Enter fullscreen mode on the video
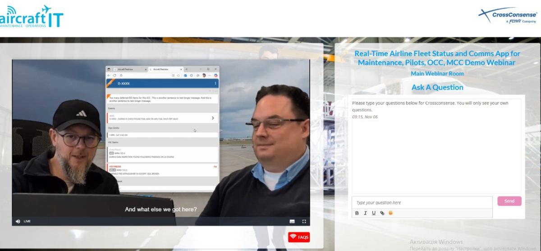The height and width of the screenshot is (251, 541). (x=304, y=221)
